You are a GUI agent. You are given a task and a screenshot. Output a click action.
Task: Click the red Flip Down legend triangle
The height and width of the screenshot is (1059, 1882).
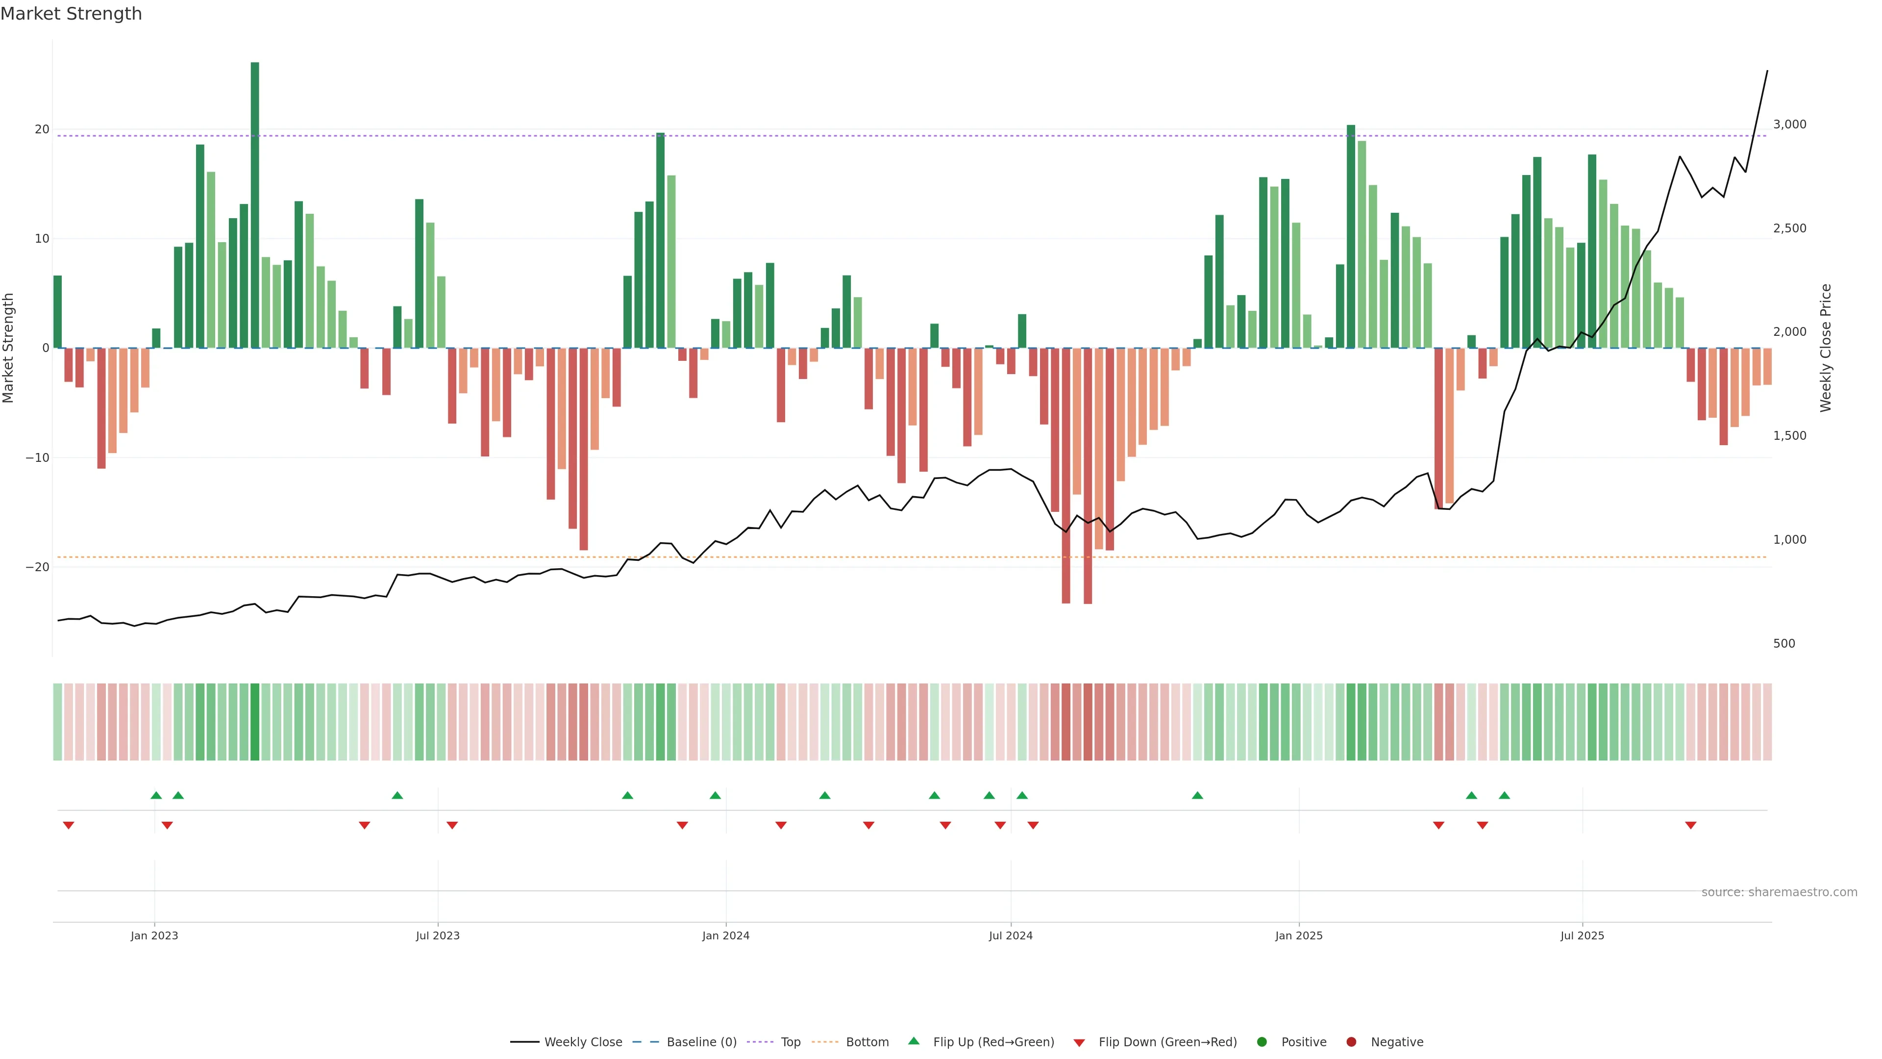pyautogui.click(x=1079, y=1043)
